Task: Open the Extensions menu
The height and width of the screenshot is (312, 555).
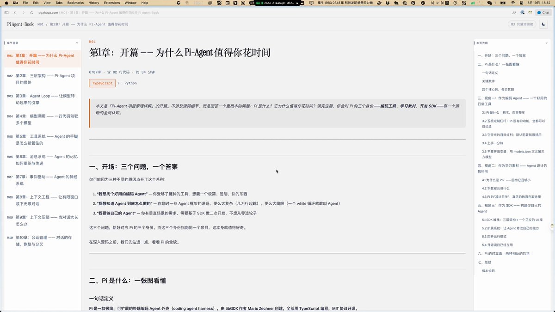Action: tap(112, 3)
